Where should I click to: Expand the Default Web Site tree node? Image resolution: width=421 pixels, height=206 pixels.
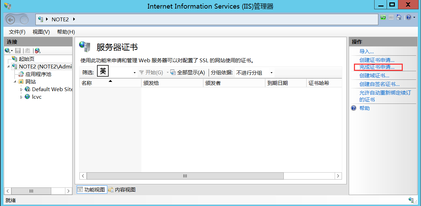click(x=22, y=89)
